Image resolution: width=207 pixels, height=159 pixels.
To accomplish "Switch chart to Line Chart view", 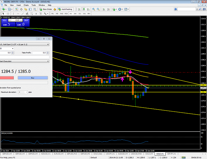I will tap(88, 9).
